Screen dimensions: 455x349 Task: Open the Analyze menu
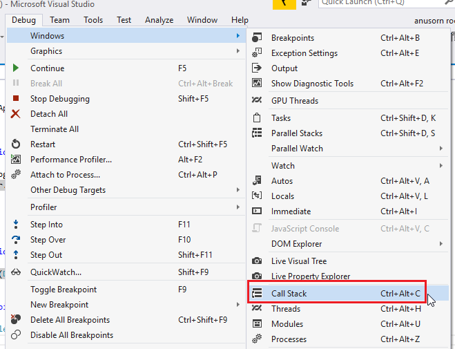pyautogui.click(x=159, y=20)
